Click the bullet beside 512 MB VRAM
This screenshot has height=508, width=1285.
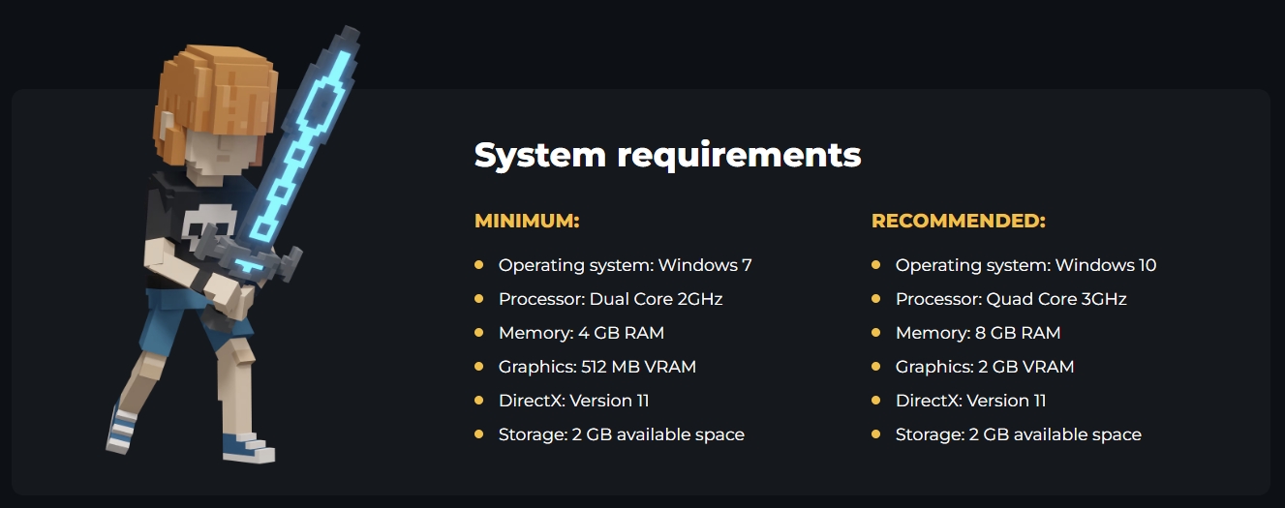tap(478, 367)
